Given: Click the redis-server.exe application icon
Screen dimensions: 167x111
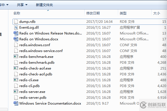Looking at the screenshot, I should coord(16,91).
